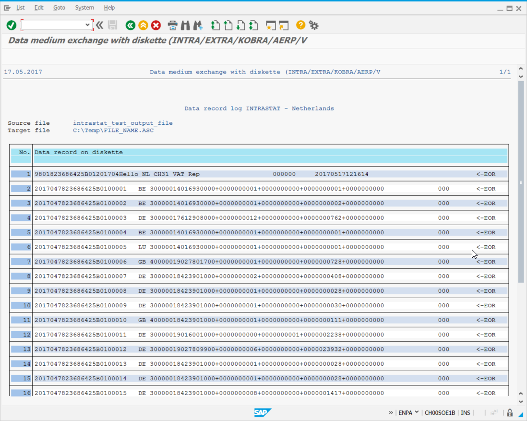The width and height of the screenshot is (527, 421).
Task: Click the scroll-up arrow at scrollbar top
Action: click(x=521, y=69)
